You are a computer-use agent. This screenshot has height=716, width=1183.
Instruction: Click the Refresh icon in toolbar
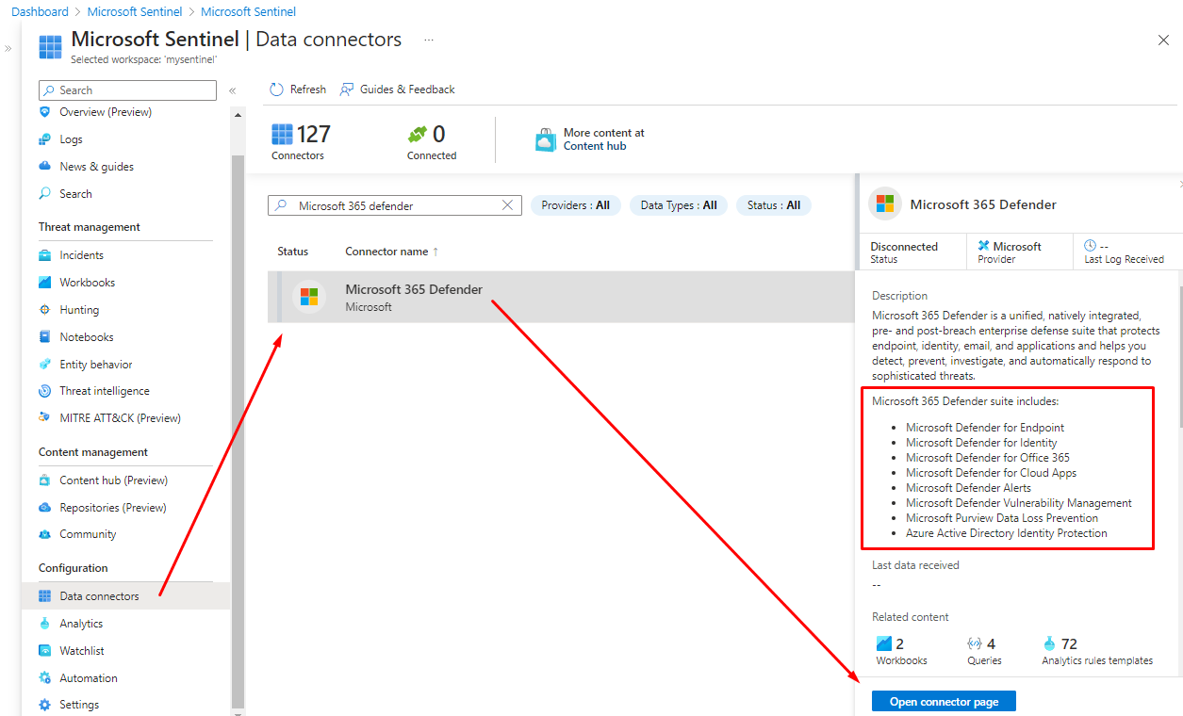(x=276, y=89)
